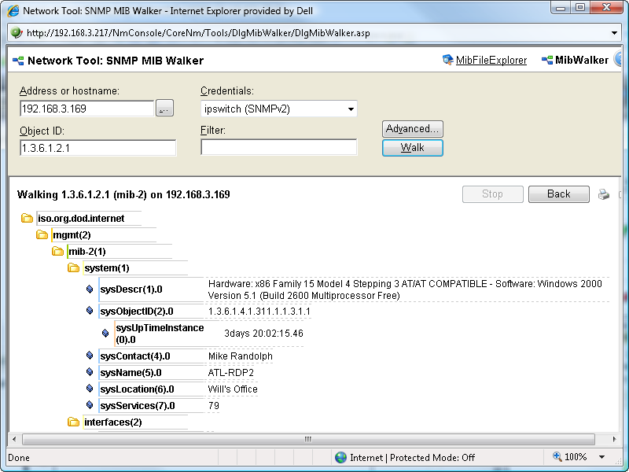Click the printer icon beside Back
The height and width of the screenshot is (472, 629).
coord(604,194)
